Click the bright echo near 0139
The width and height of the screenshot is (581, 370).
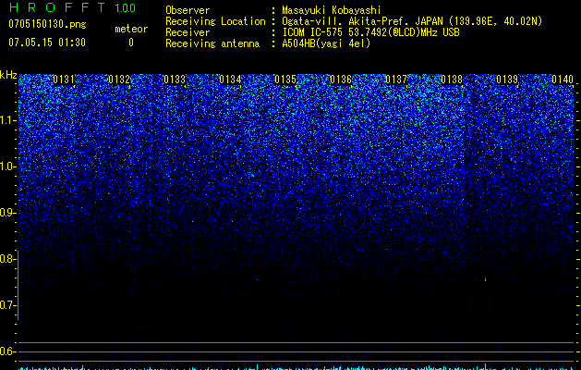click(485, 279)
